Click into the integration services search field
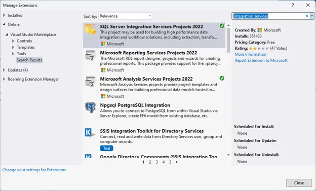The width and height of the screenshot is (316, 191). [268, 16]
